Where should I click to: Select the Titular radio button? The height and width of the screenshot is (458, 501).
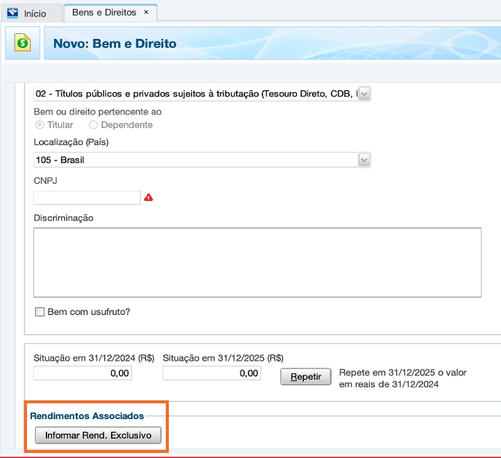(40, 125)
